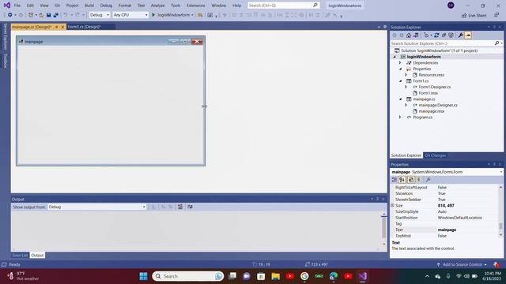
Task: Open the Extensions menu
Action: click(195, 6)
